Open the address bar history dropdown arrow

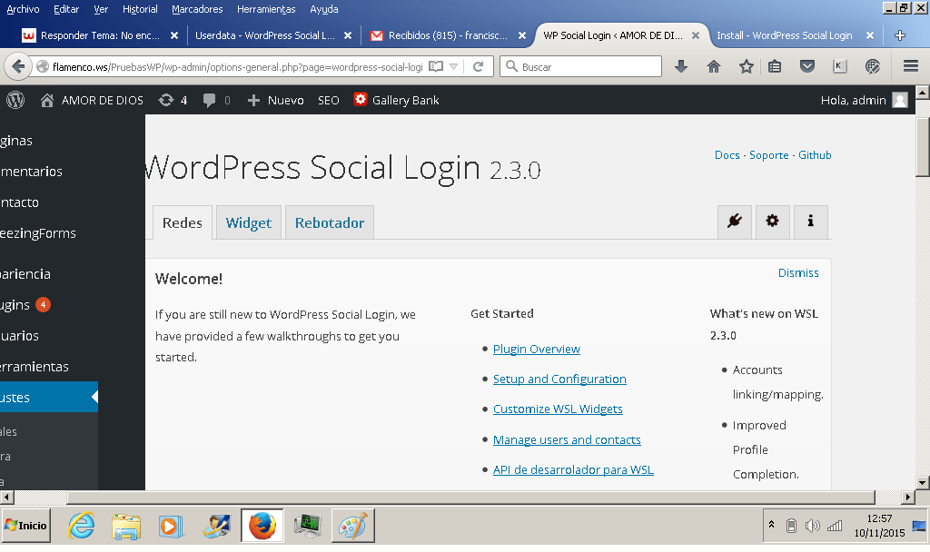pyautogui.click(x=454, y=66)
